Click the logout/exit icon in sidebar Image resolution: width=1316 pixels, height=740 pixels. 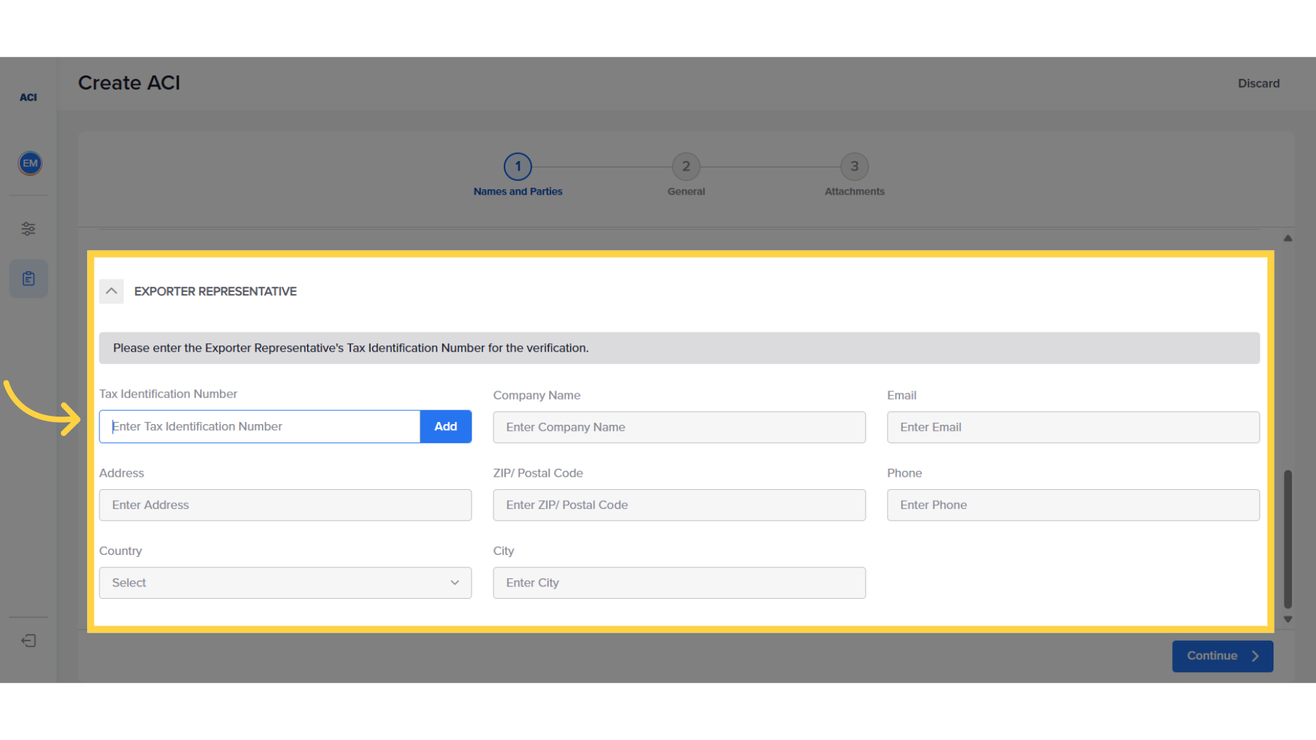tap(28, 641)
